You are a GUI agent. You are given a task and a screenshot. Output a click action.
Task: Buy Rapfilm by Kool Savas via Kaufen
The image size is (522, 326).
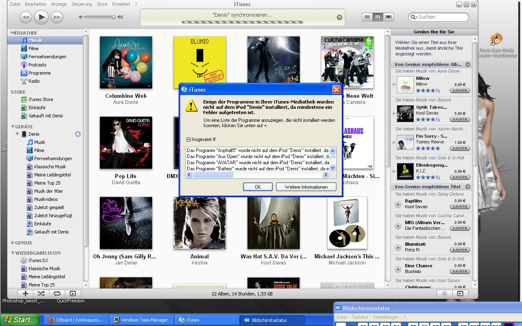460,207
